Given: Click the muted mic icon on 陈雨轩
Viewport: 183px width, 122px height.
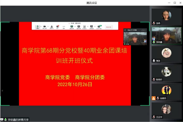Looking at the screenshot, I should (154, 79).
